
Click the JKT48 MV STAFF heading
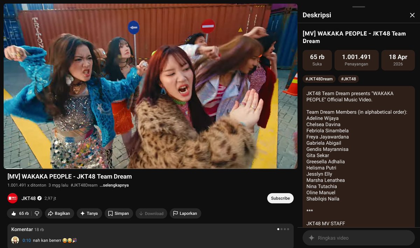325,224
